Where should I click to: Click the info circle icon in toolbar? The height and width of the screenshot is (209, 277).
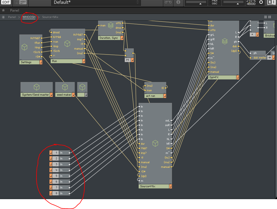(x=178, y=2)
